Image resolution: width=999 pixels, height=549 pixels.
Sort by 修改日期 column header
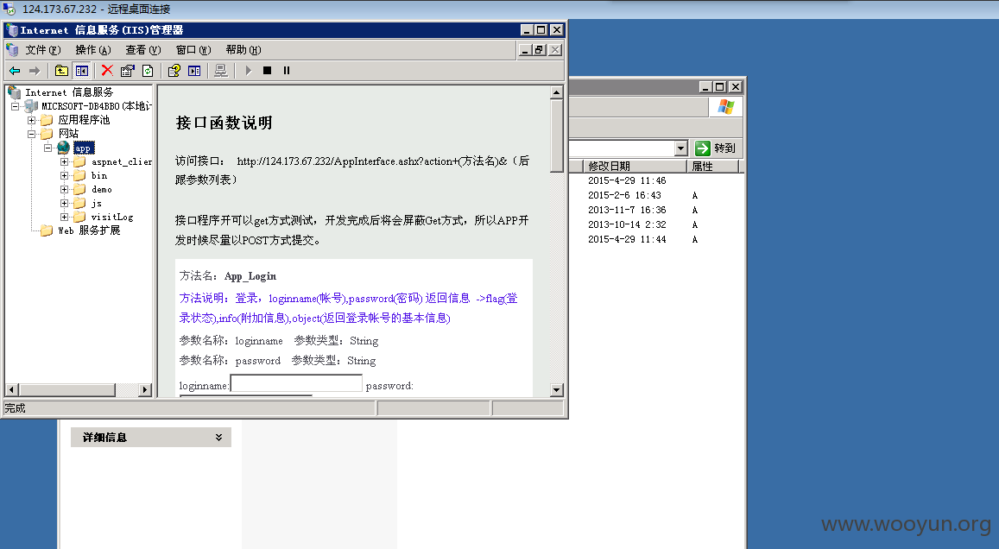coord(635,167)
